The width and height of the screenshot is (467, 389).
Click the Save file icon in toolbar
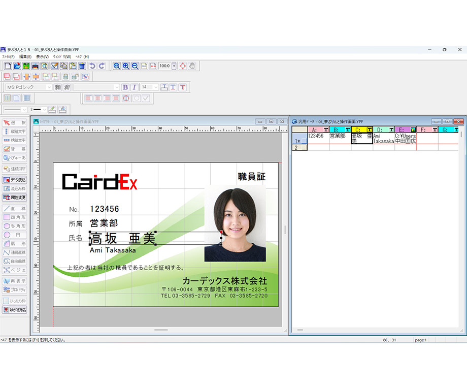(26, 66)
